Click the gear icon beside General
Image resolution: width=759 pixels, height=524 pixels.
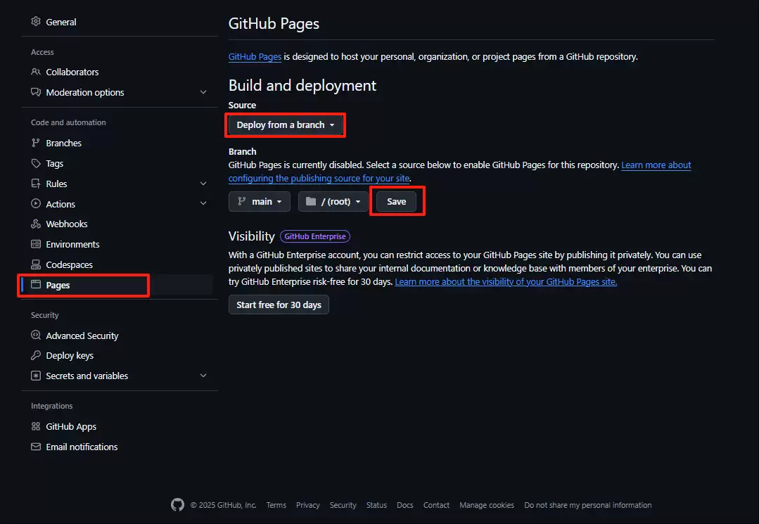tap(36, 21)
